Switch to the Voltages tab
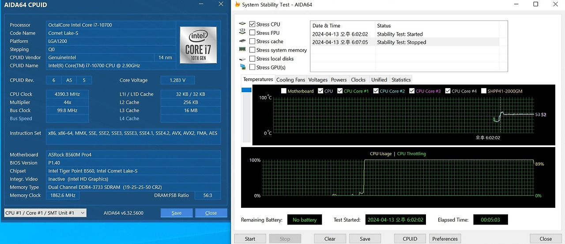 (x=318, y=80)
